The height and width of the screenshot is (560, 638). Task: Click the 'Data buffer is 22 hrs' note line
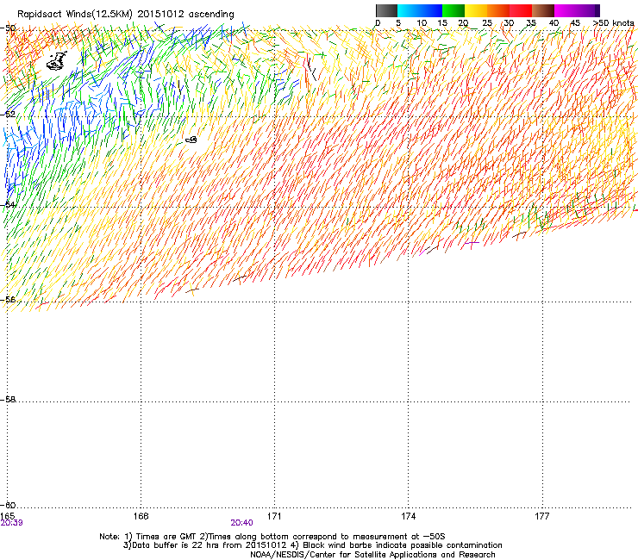(312, 545)
